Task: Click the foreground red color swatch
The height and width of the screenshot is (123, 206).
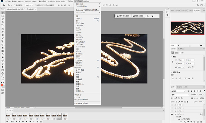Action: [2, 85]
